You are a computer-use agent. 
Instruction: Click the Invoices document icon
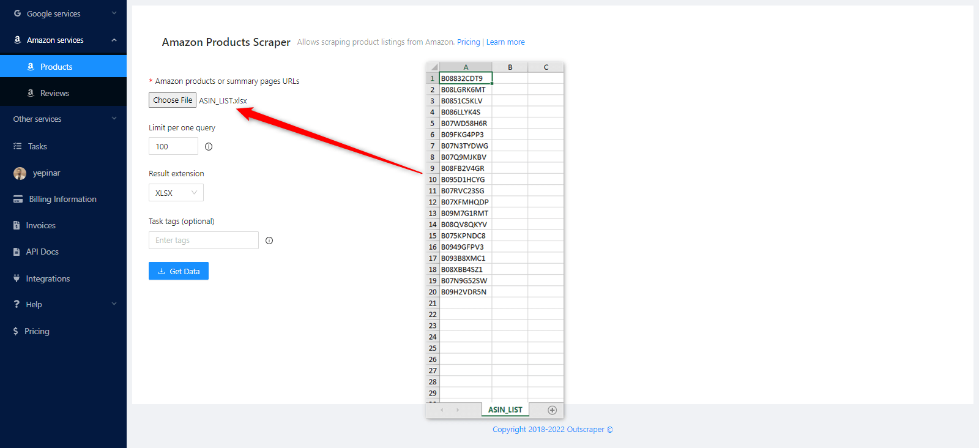coord(17,225)
